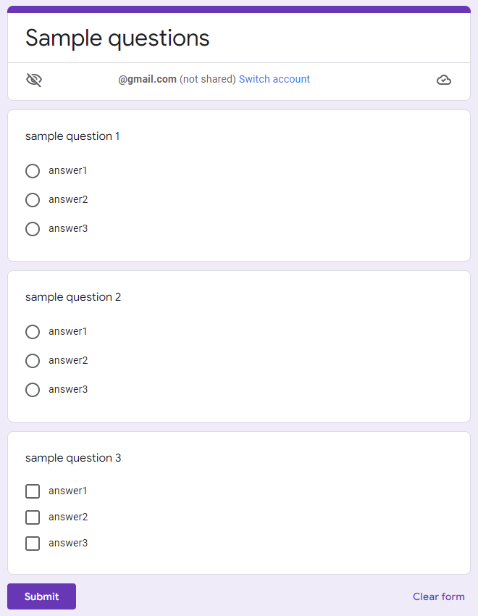Screen dimensions: 478x616
Task: Click the @gmail.com account text
Action: coord(148,79)
